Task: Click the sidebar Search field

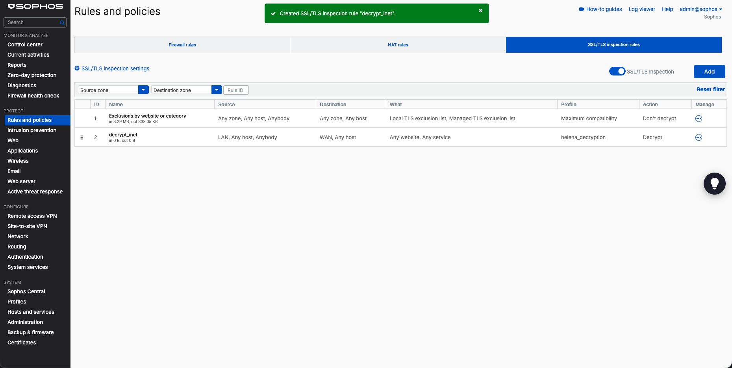Action: coord(35,22)
